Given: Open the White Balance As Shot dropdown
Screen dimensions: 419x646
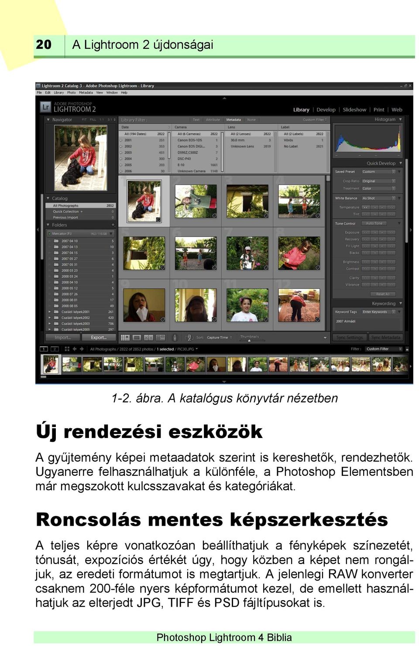Looking at the screenshot, I should point(378,198).
